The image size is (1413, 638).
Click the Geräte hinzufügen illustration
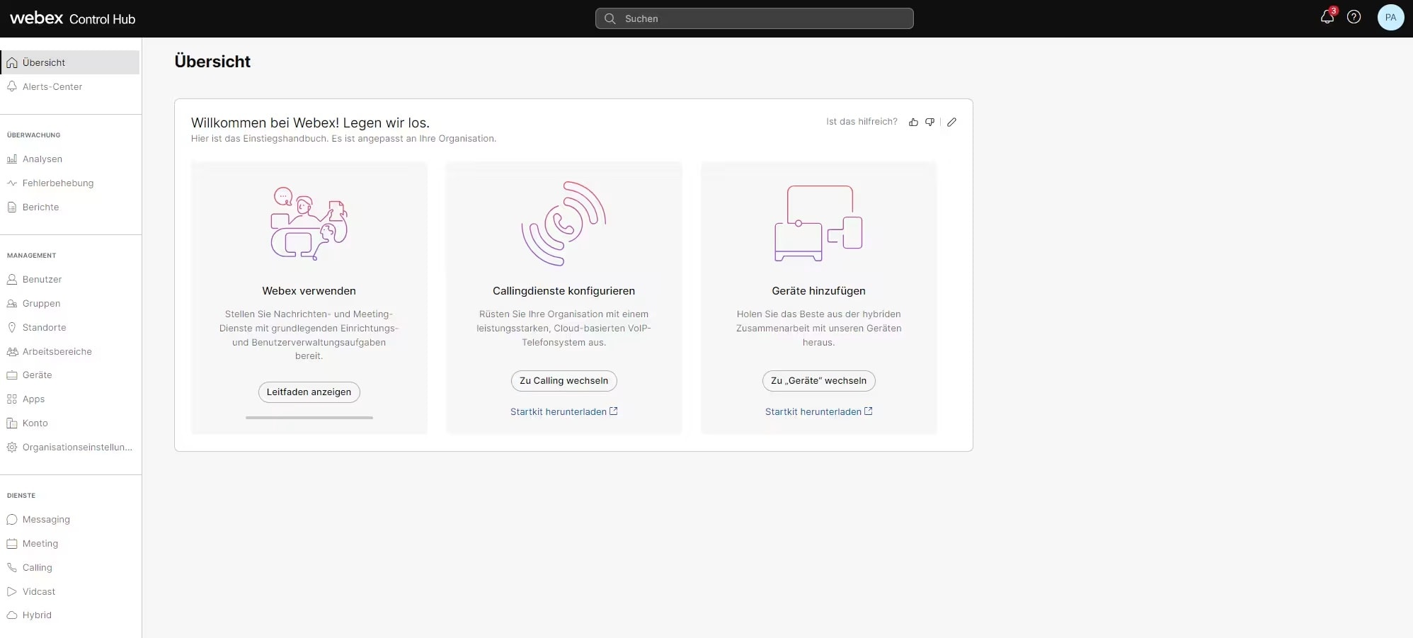coord(818,224)
